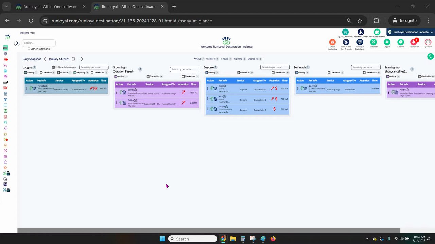This screenshot has width=435, height=244.
Task: Open My Profile avatar
Action: pos(428,42)
